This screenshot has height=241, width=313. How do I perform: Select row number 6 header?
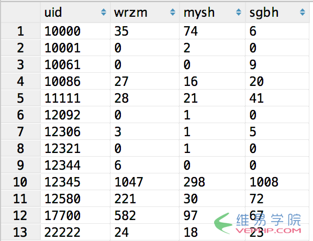tap(20, 115)
